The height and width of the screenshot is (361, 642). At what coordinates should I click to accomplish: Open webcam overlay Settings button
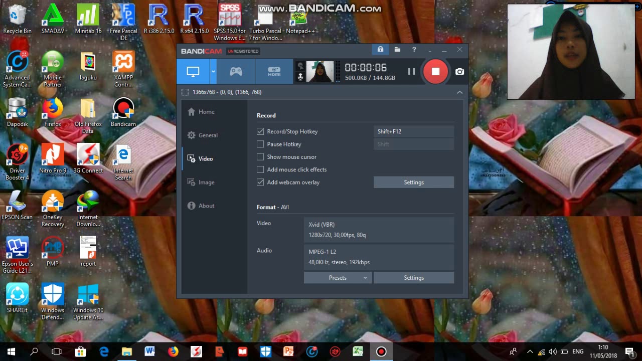click(x=414, y=183)
